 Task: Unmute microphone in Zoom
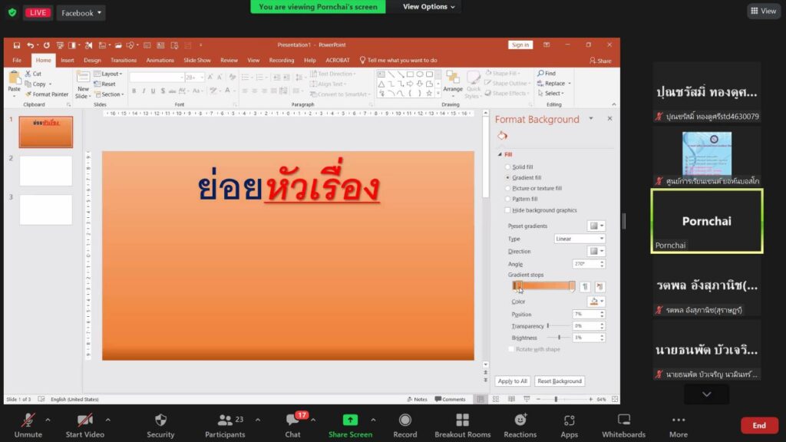28,425
